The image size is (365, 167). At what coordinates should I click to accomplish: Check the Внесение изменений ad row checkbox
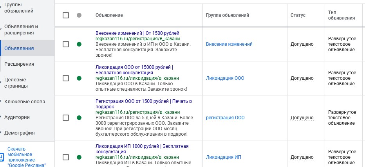pos(66,44)
